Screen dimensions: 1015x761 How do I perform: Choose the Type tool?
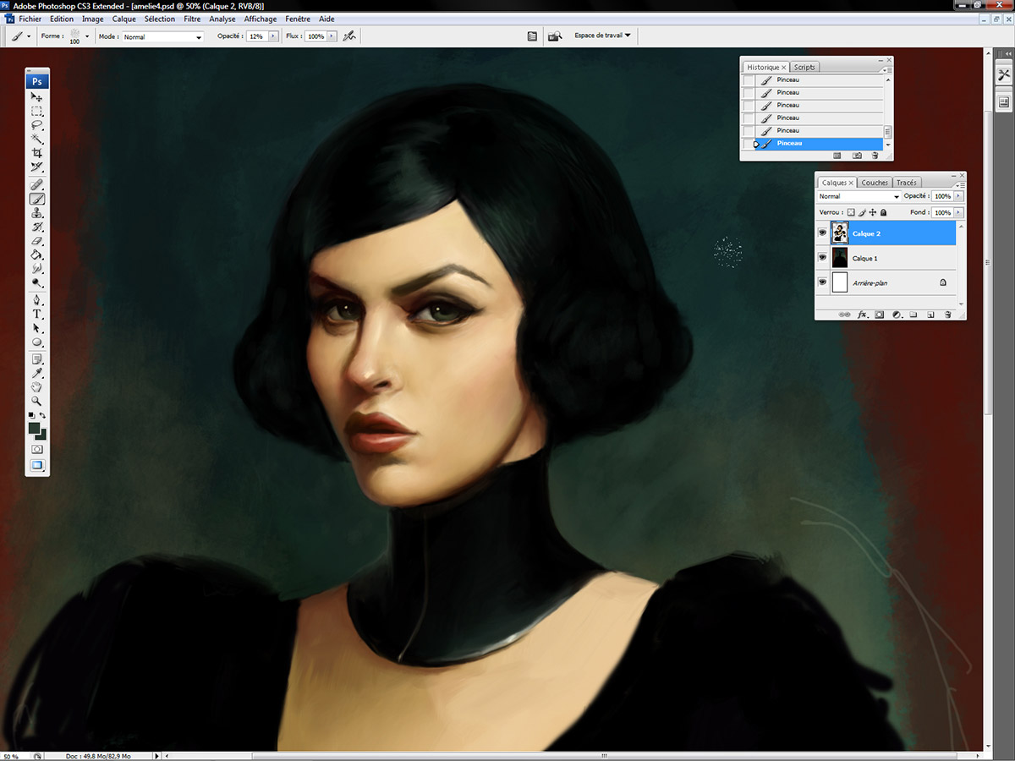click(x=37, y=314)
